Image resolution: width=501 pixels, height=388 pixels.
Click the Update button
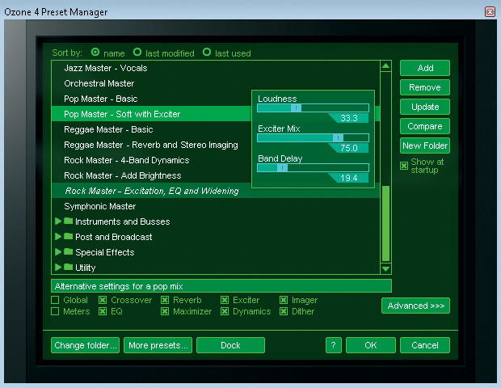(425, 107)
